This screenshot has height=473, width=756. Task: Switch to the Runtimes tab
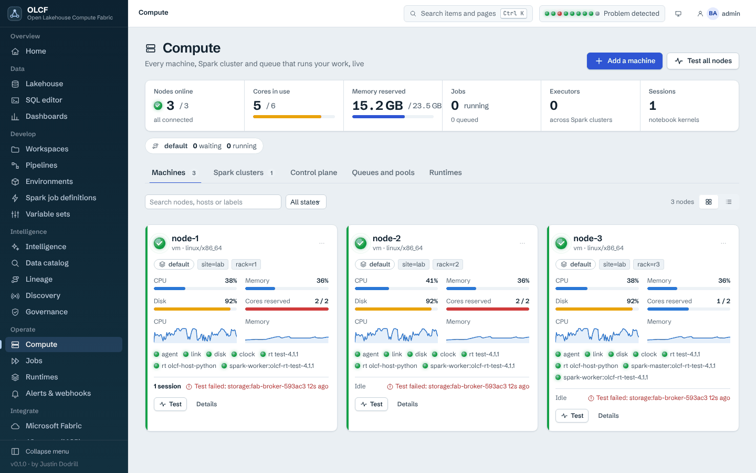point(446,172)
